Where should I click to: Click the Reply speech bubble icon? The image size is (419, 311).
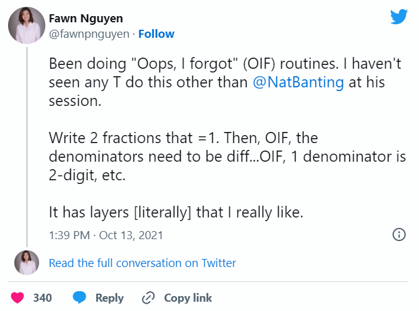pos(79,298)
